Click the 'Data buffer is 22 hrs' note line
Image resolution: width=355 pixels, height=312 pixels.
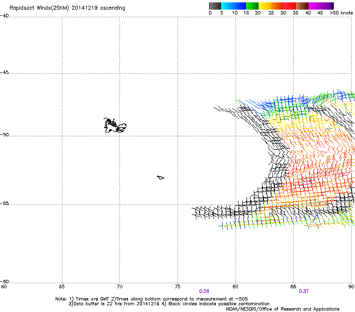(169, 304)
